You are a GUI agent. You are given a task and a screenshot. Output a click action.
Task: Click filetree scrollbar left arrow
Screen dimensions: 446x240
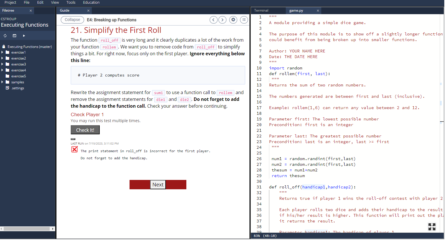point(2,229)
